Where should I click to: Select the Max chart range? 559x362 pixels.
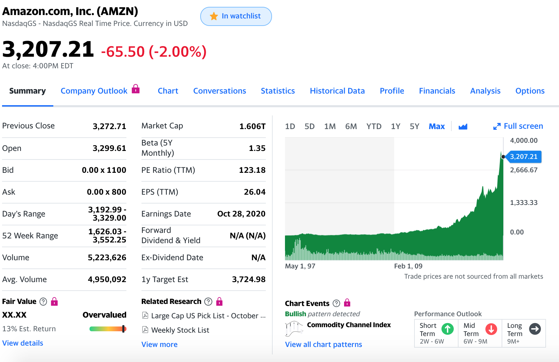click(x=437, y=126)
